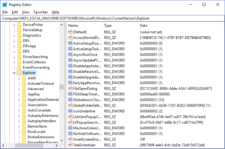This screenshot has width=225, height=149.
Task: Click the DWORD icon beside NoWaitOnRoam... value
Action: point(70,134)
